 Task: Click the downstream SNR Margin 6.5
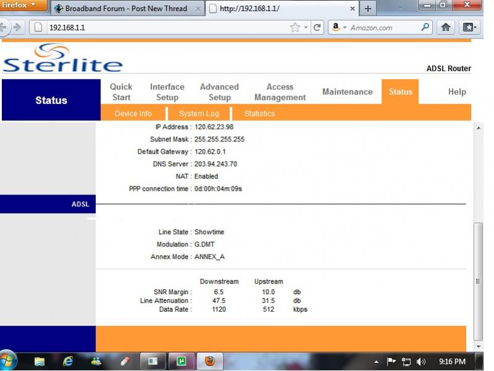coord(219,292)
